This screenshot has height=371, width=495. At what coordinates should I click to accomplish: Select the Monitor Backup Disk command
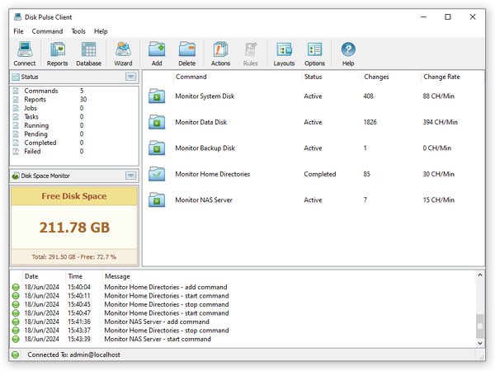coord(205,148)
